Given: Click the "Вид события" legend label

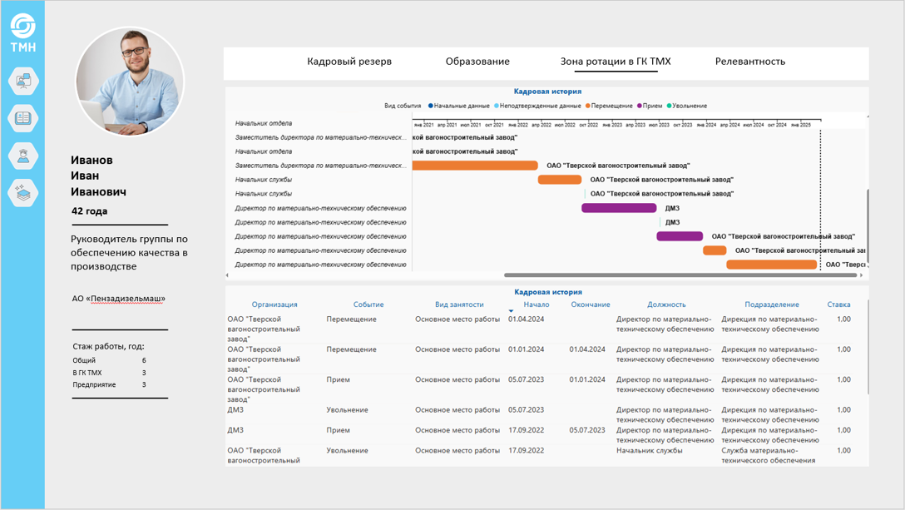Looking at the screenshot, I should click(403, 106).
